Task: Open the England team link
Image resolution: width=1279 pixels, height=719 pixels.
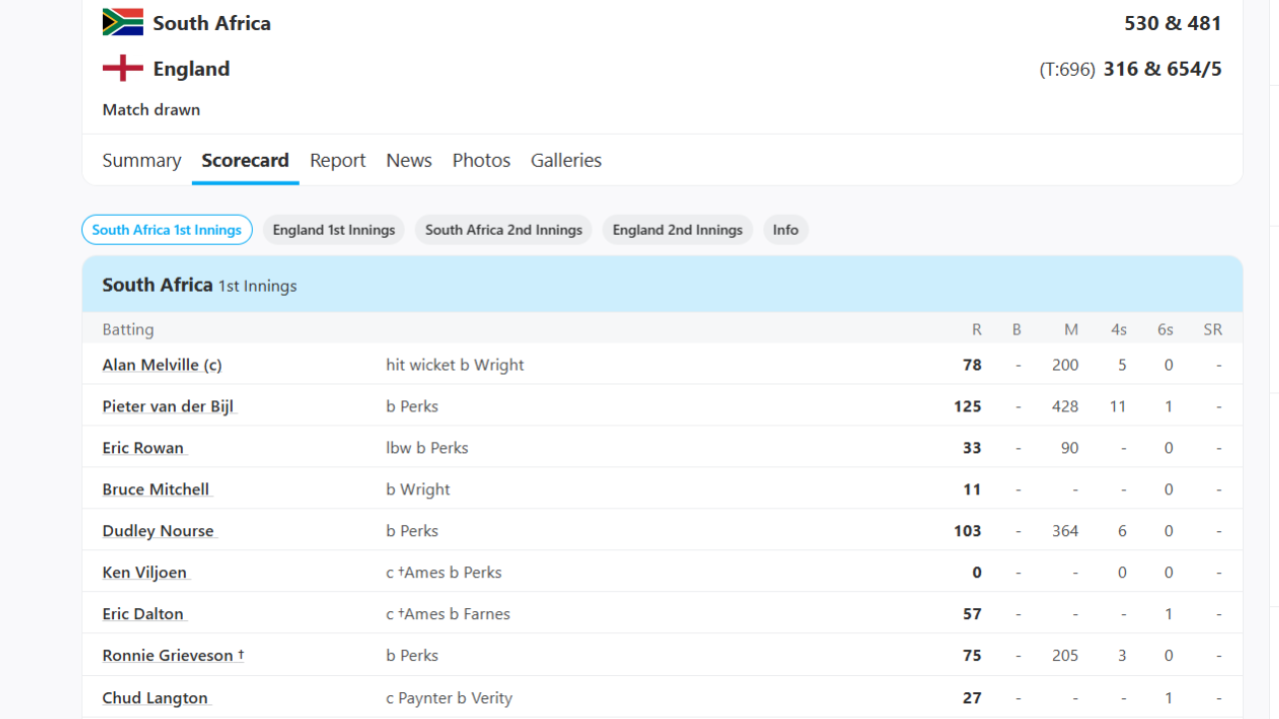Action: click(191, 69)
